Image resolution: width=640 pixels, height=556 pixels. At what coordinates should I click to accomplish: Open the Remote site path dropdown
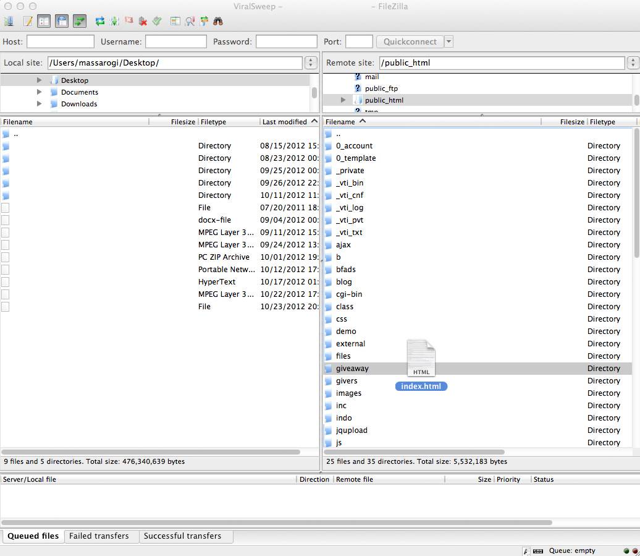tap(633, 62)
